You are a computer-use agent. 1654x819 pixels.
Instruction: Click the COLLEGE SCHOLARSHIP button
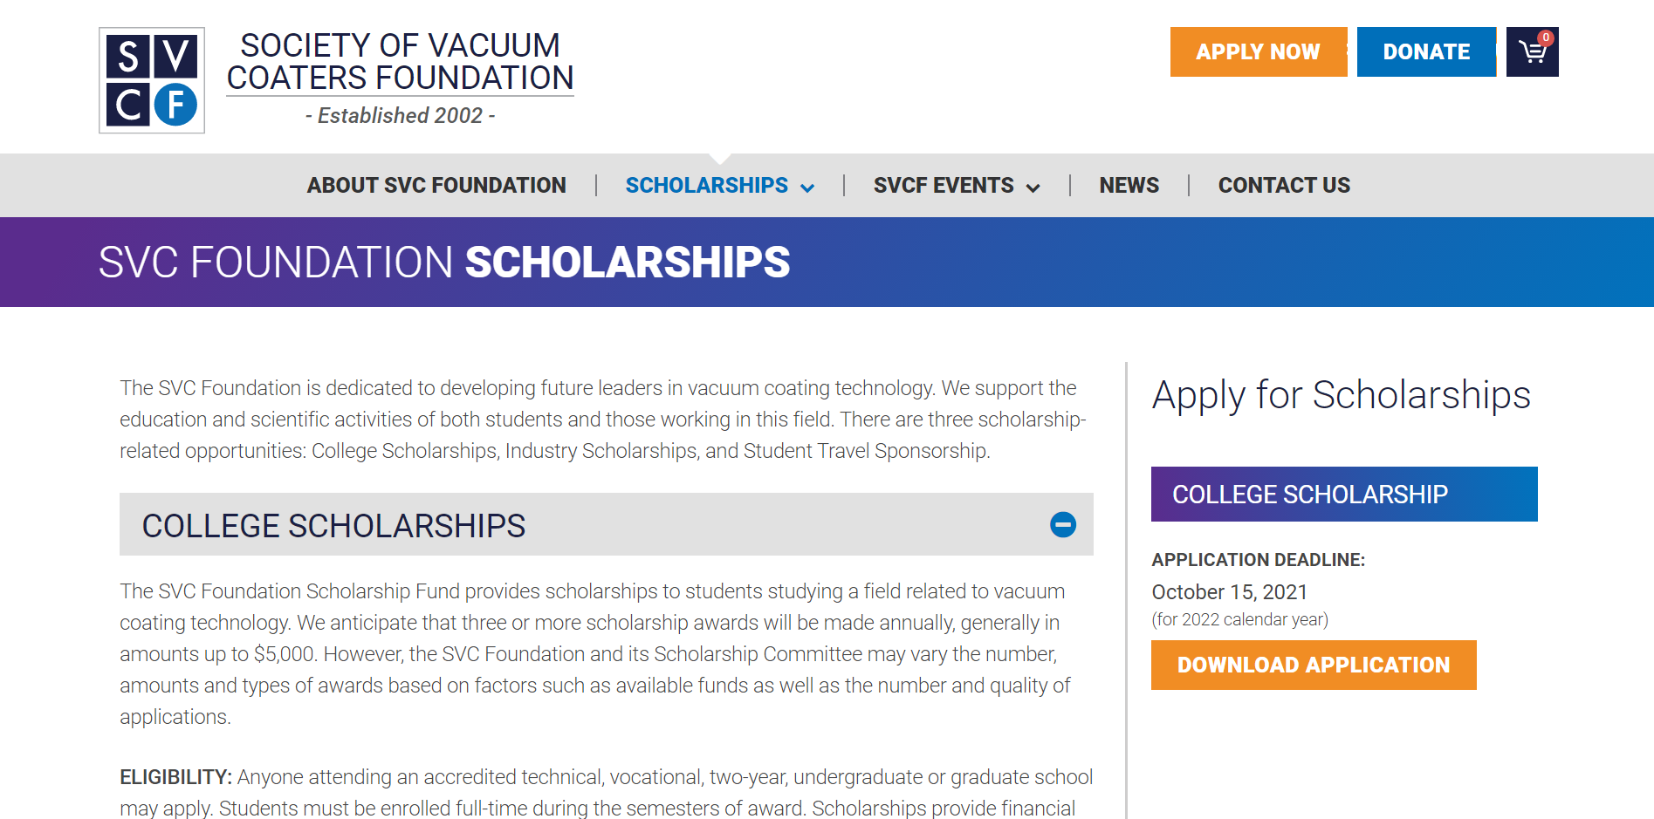[1343, 494]
